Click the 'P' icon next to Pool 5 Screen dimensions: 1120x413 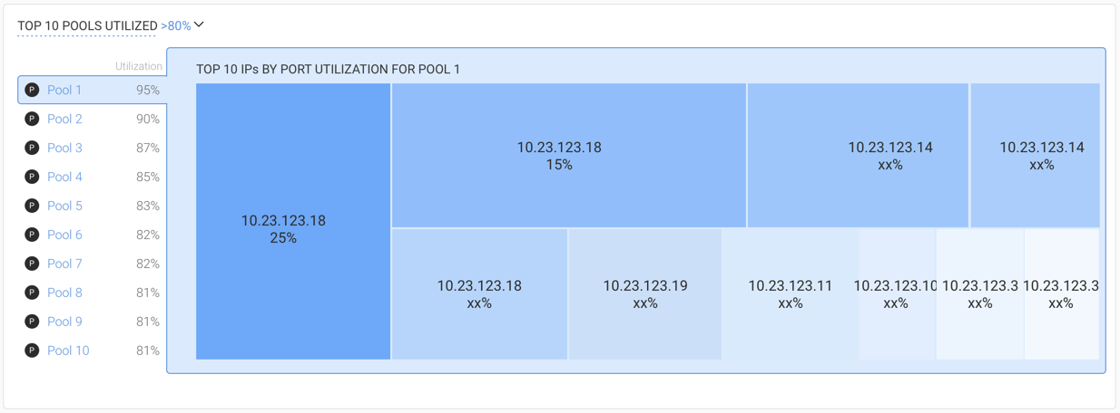(32, 206)
